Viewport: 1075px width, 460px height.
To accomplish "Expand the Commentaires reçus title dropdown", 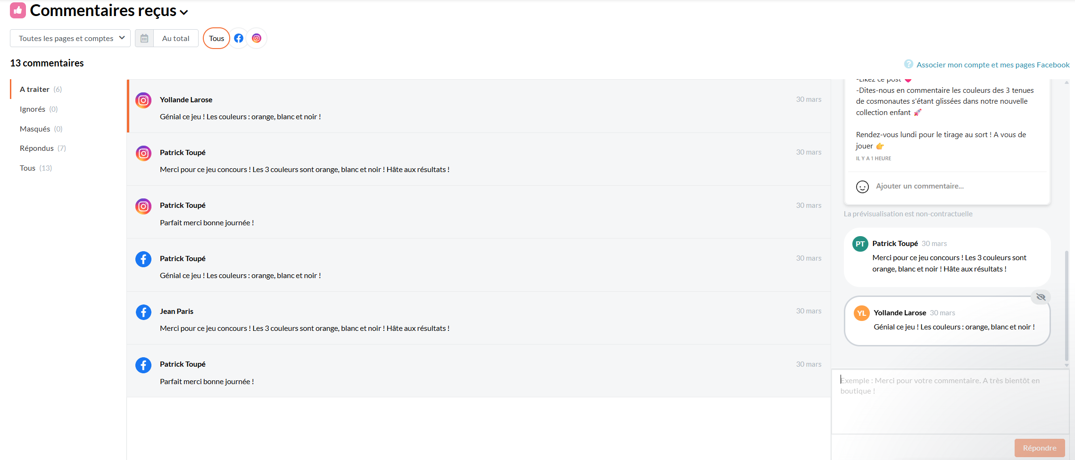I will click(x=184, y=13).
